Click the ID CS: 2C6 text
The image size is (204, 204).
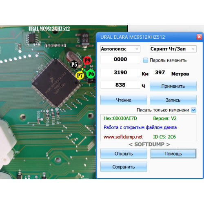click(164, 137)
